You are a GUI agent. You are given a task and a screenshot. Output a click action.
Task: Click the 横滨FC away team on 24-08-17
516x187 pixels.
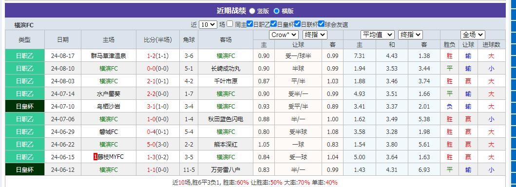[x=226, y=56]
